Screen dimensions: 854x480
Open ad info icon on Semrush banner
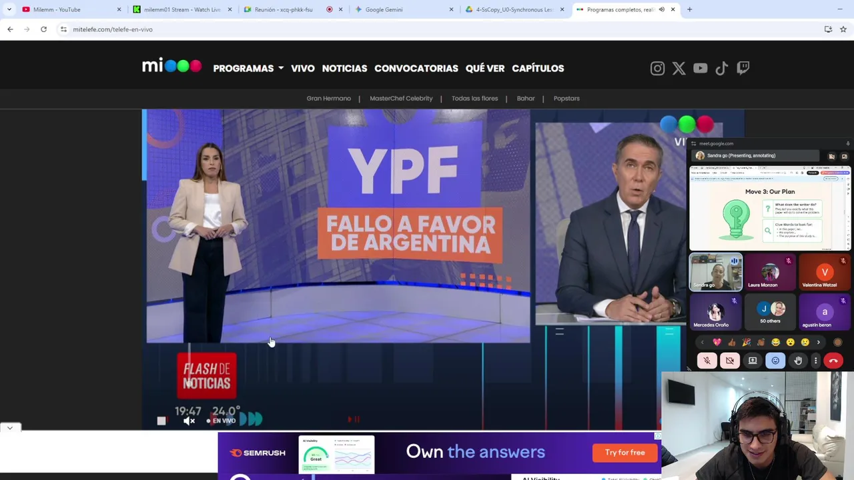coord(657,437)
